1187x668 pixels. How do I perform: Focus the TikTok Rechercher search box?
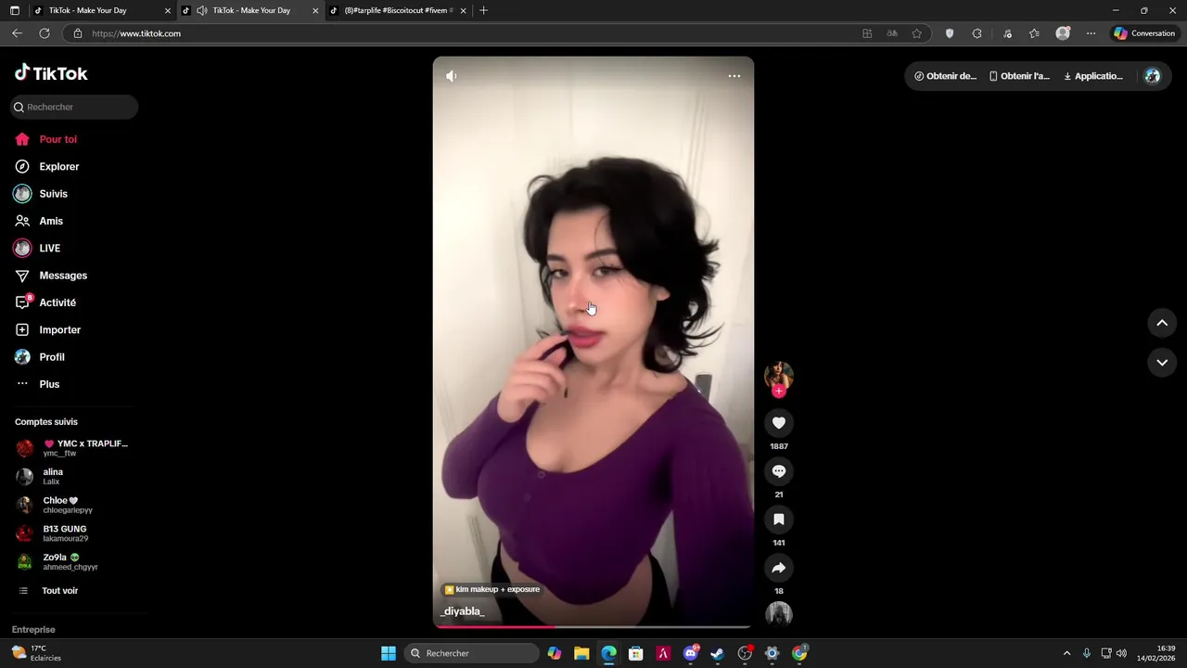click(x=74, y=107)
